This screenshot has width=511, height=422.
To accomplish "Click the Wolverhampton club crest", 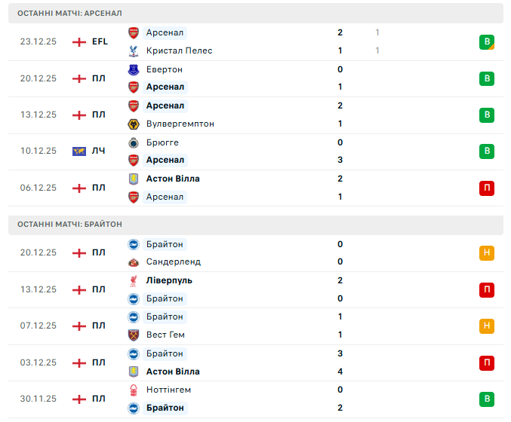I will 134,124.
